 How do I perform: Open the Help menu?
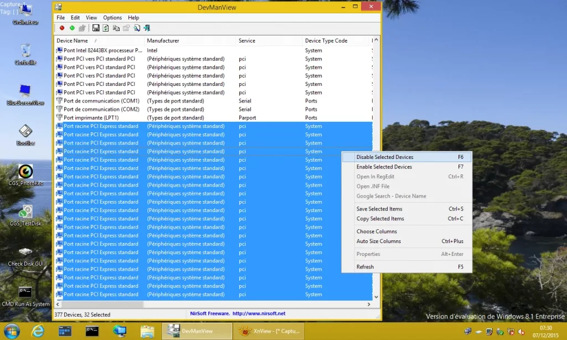tap(133, 17)
